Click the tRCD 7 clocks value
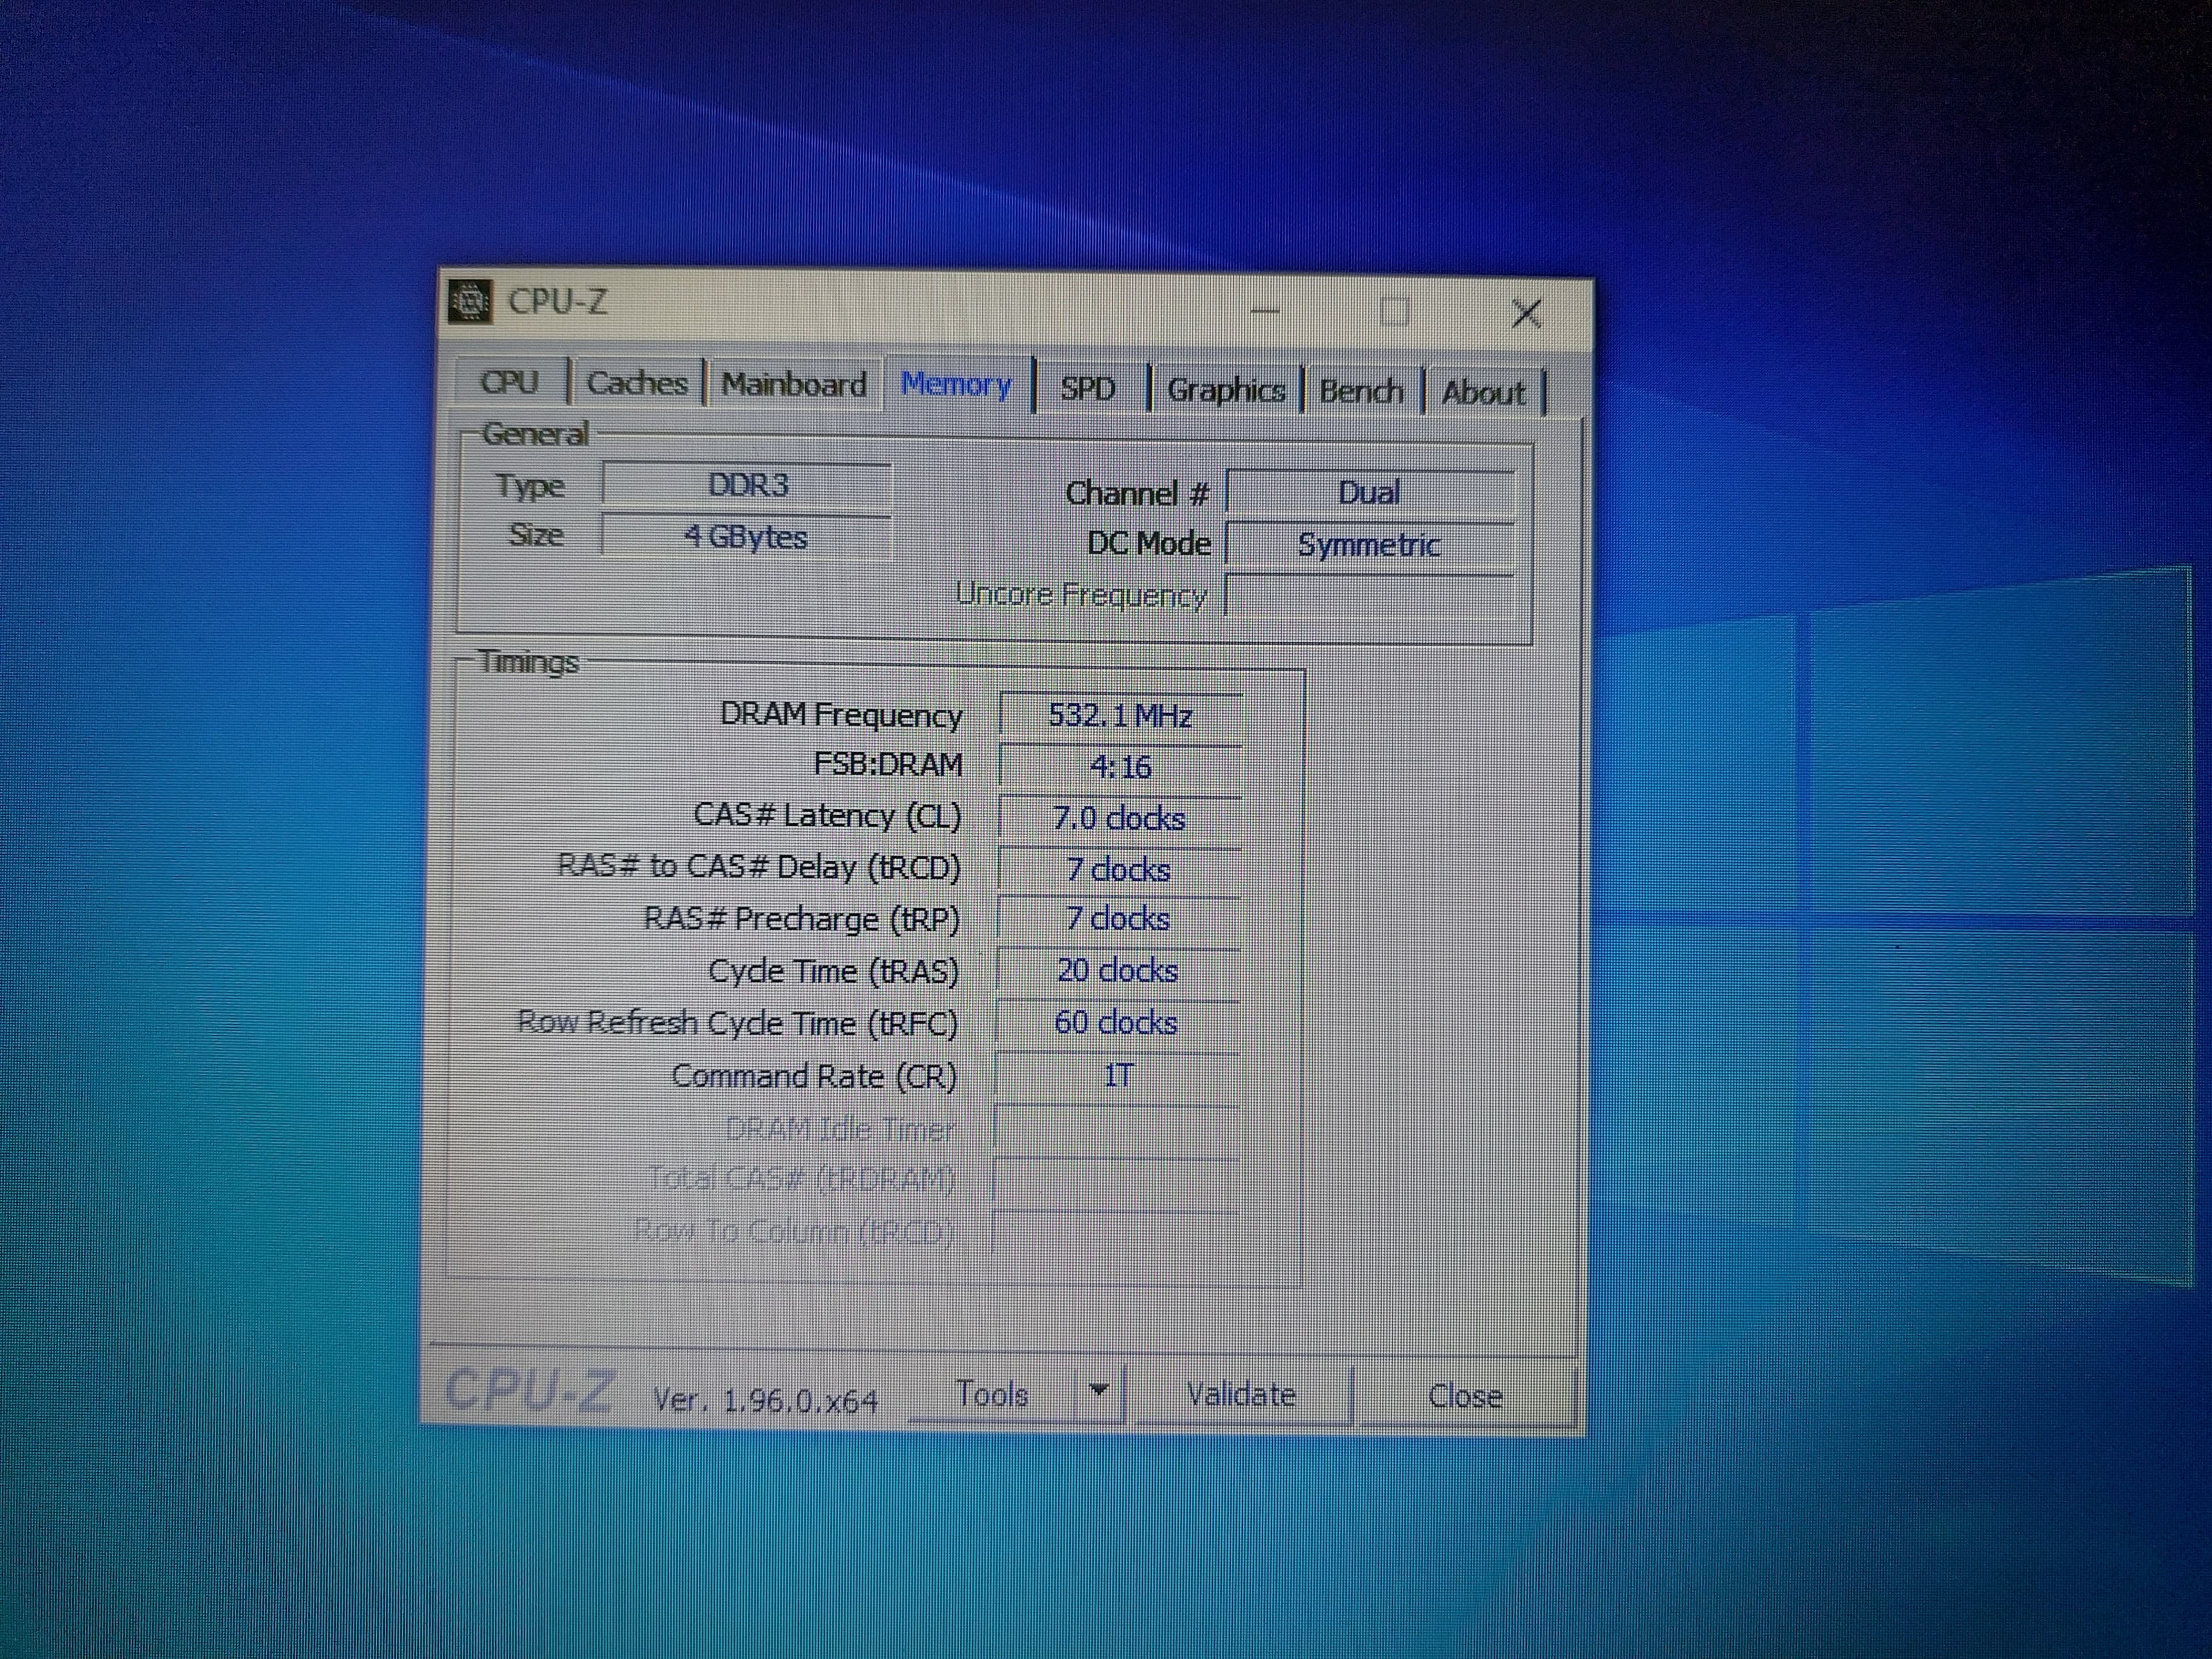 point(1119,870)
